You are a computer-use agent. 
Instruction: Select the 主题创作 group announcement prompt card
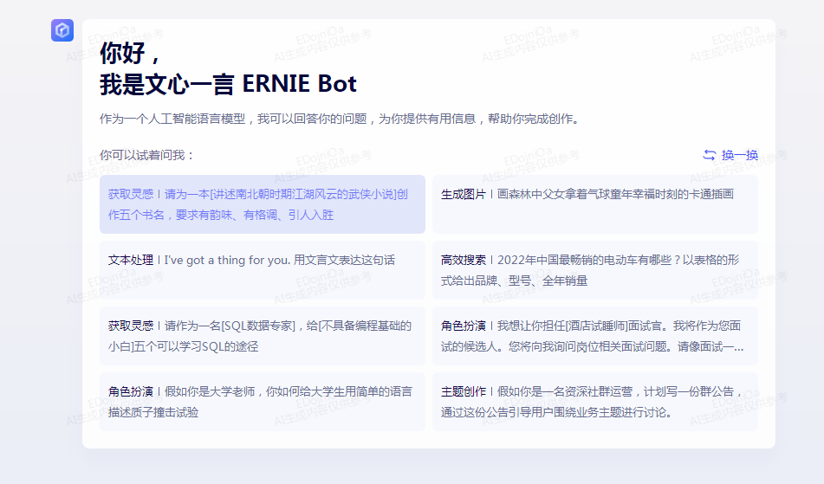(594, 402)
